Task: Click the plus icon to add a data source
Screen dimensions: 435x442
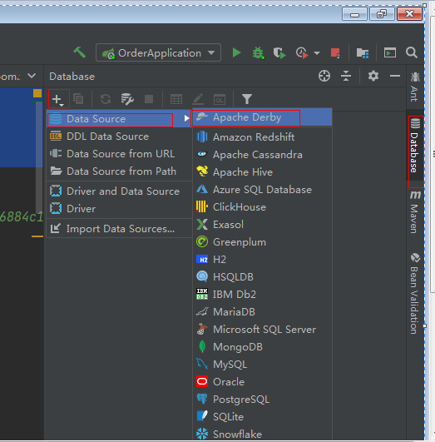Action: [58, 99]
